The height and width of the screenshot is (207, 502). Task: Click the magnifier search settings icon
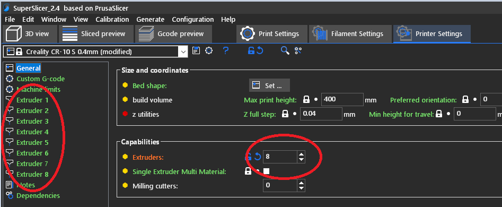[285, 50]
